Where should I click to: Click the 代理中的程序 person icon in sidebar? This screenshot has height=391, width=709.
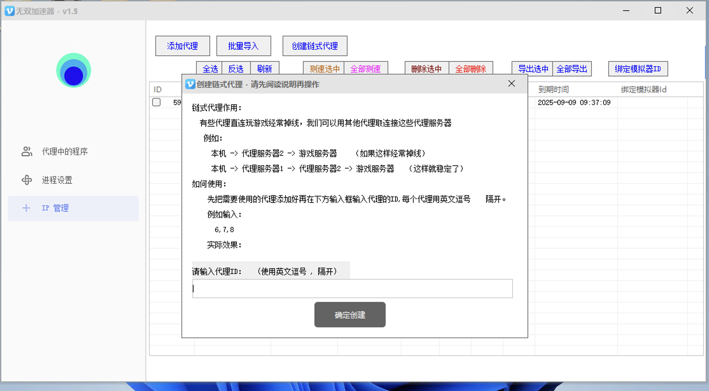(26, 152)
